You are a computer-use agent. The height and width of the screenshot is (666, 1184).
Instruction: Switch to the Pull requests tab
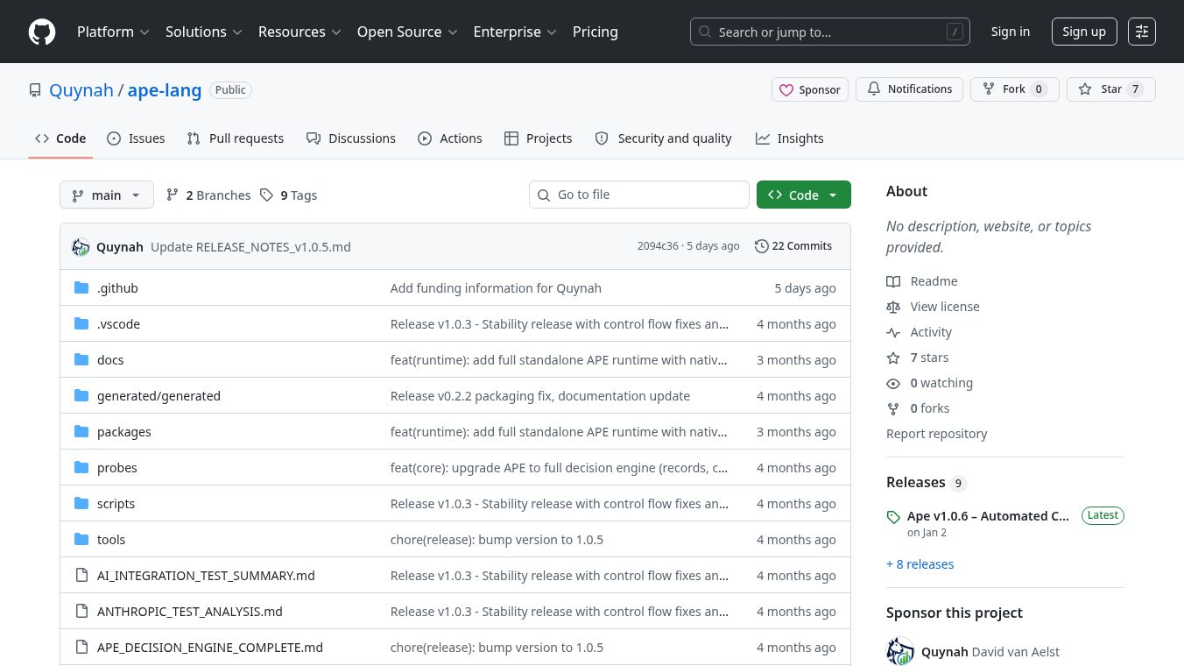pos(236,138)
